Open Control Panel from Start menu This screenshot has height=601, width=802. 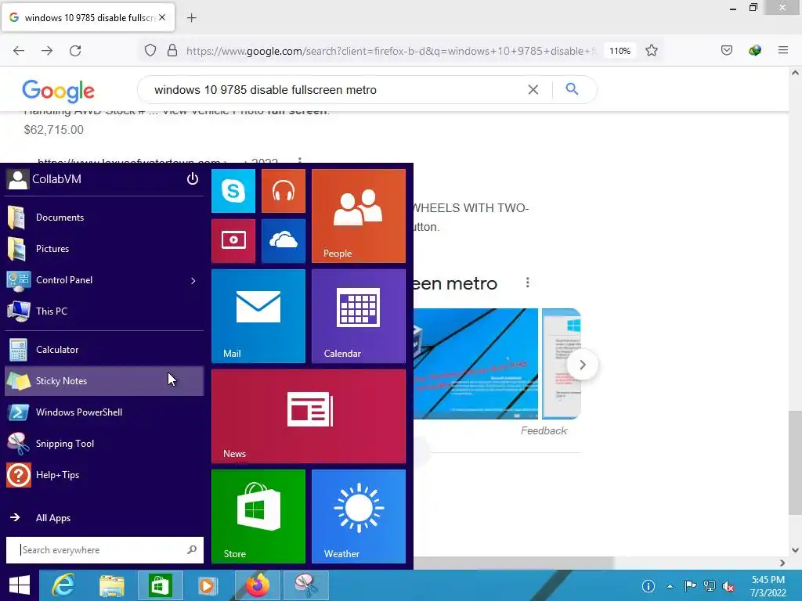pos(104,280)
